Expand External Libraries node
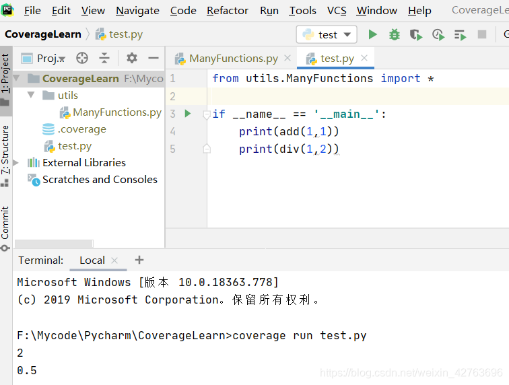This screenshot has width=509, height=385. coord(15,162)
